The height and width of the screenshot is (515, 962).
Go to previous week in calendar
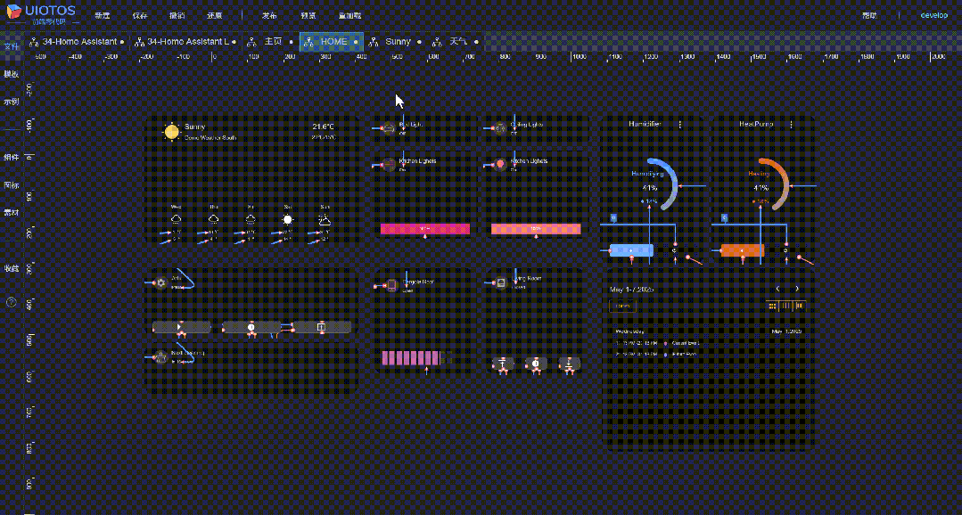pos(778,288)
